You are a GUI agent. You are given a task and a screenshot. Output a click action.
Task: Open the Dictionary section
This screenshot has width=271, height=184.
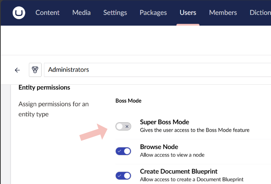coord(260,13)
